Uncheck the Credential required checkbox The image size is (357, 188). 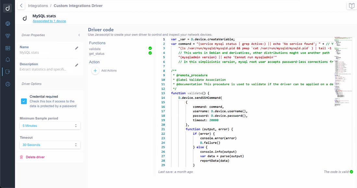point(24,101)
